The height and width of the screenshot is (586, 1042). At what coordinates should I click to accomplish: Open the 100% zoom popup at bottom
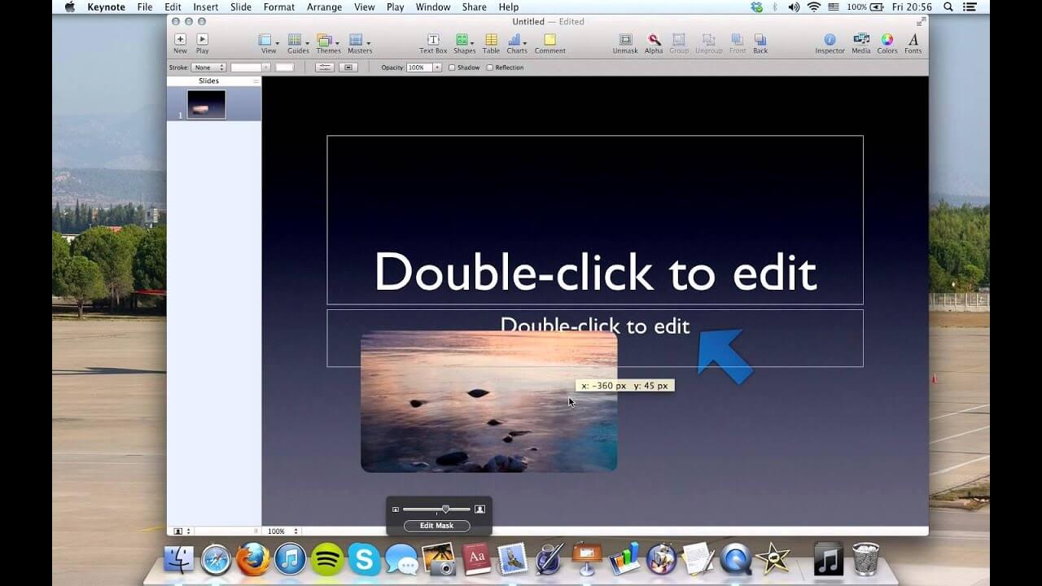pyautogui.click(x=282, y=531)
